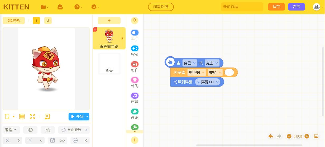Click the 保存 save button
This screenshot has height=147, width=325.
tap(276, 7)
